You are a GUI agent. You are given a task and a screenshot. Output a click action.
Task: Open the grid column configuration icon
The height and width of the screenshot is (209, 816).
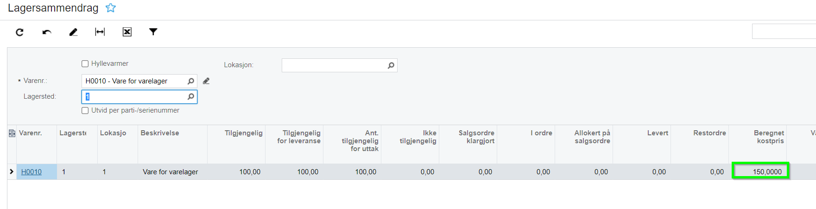coord(12,133)
